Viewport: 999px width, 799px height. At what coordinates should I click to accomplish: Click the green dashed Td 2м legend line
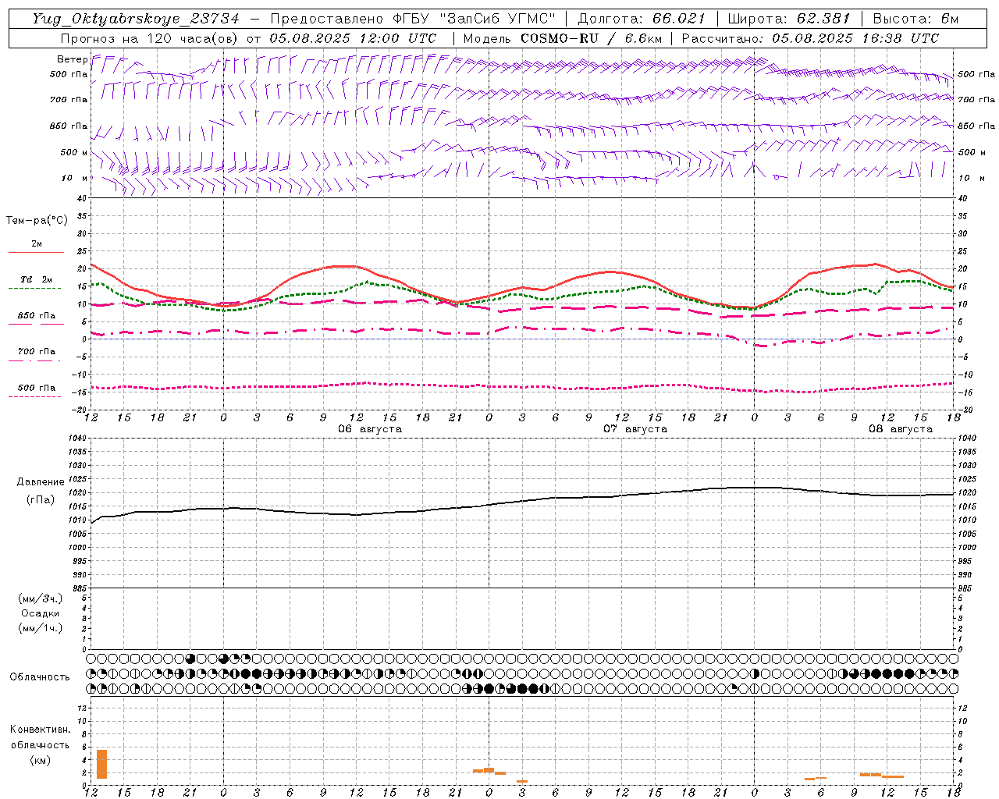[34, 289]
